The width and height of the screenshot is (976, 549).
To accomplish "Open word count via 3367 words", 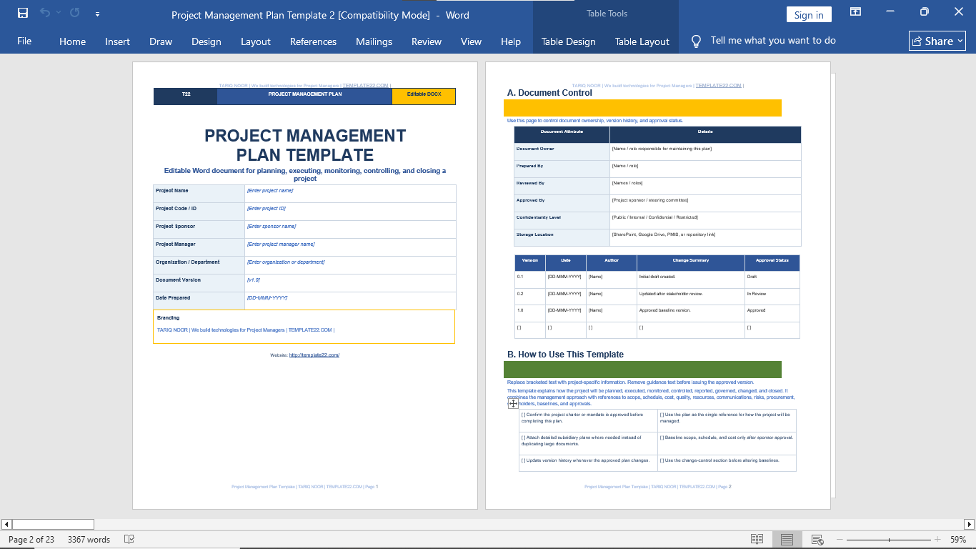I will (89, 540).
